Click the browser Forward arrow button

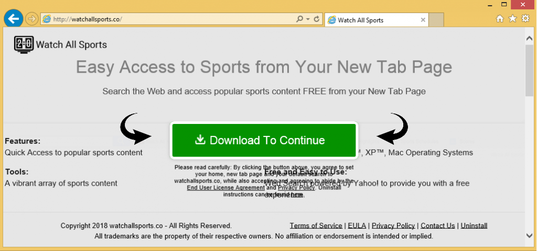pyautogui.click(x=32, y=19)
